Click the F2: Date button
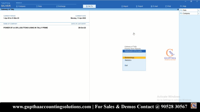This screenshot has height=112, width=200. [x=189, y=10]
